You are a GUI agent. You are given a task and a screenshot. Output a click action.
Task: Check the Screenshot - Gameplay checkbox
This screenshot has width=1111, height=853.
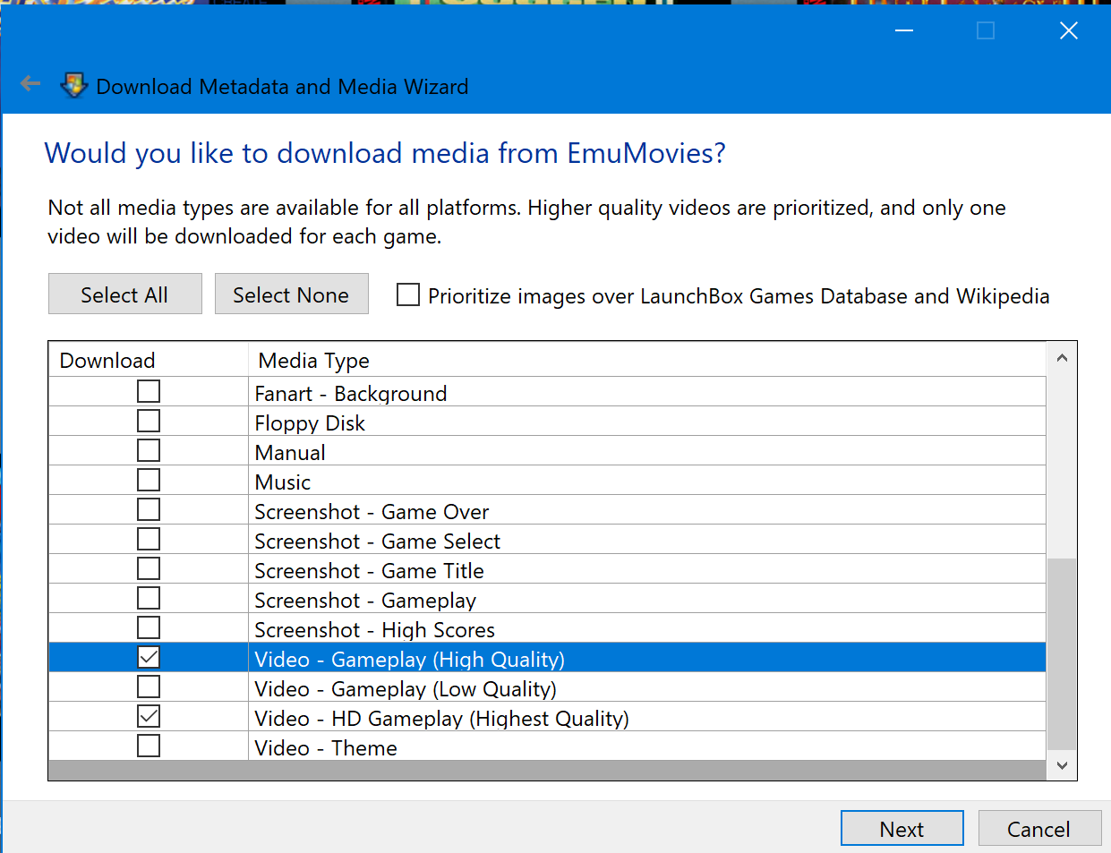click(x=149, y=599)
